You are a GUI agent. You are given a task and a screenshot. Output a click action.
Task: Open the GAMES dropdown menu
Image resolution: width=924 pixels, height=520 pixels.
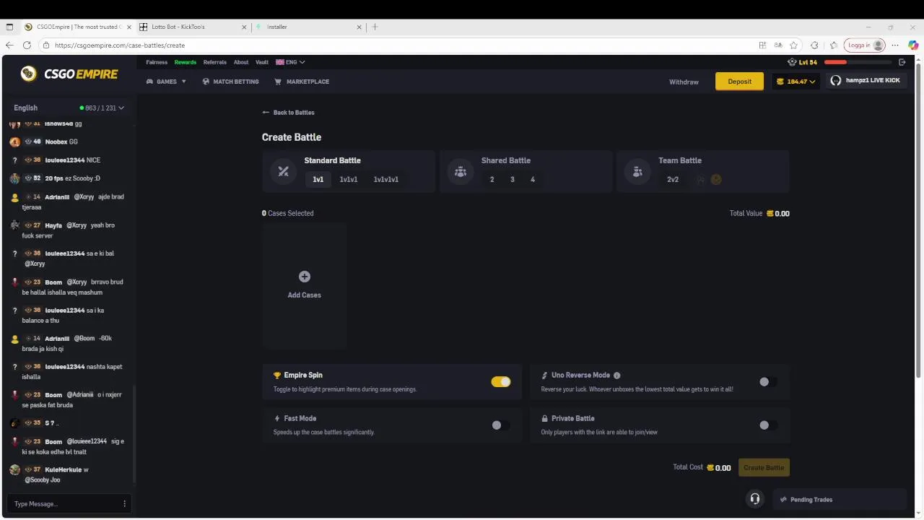pos(166,82)
